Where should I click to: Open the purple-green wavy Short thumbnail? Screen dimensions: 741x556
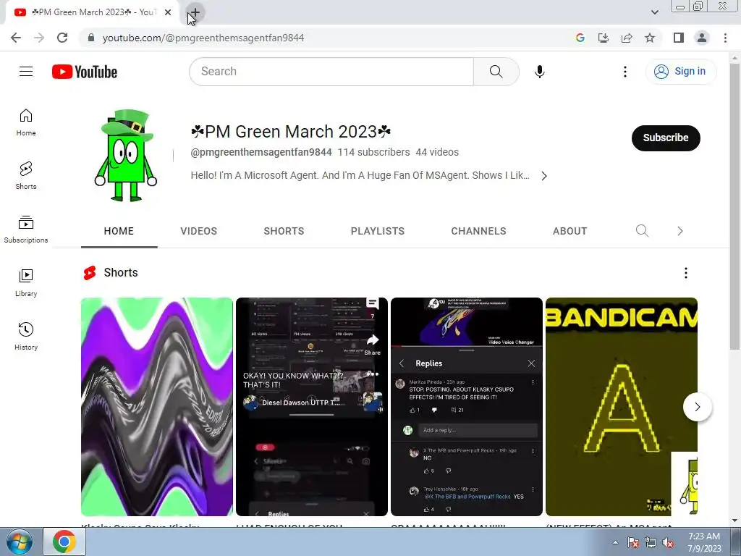157,407
